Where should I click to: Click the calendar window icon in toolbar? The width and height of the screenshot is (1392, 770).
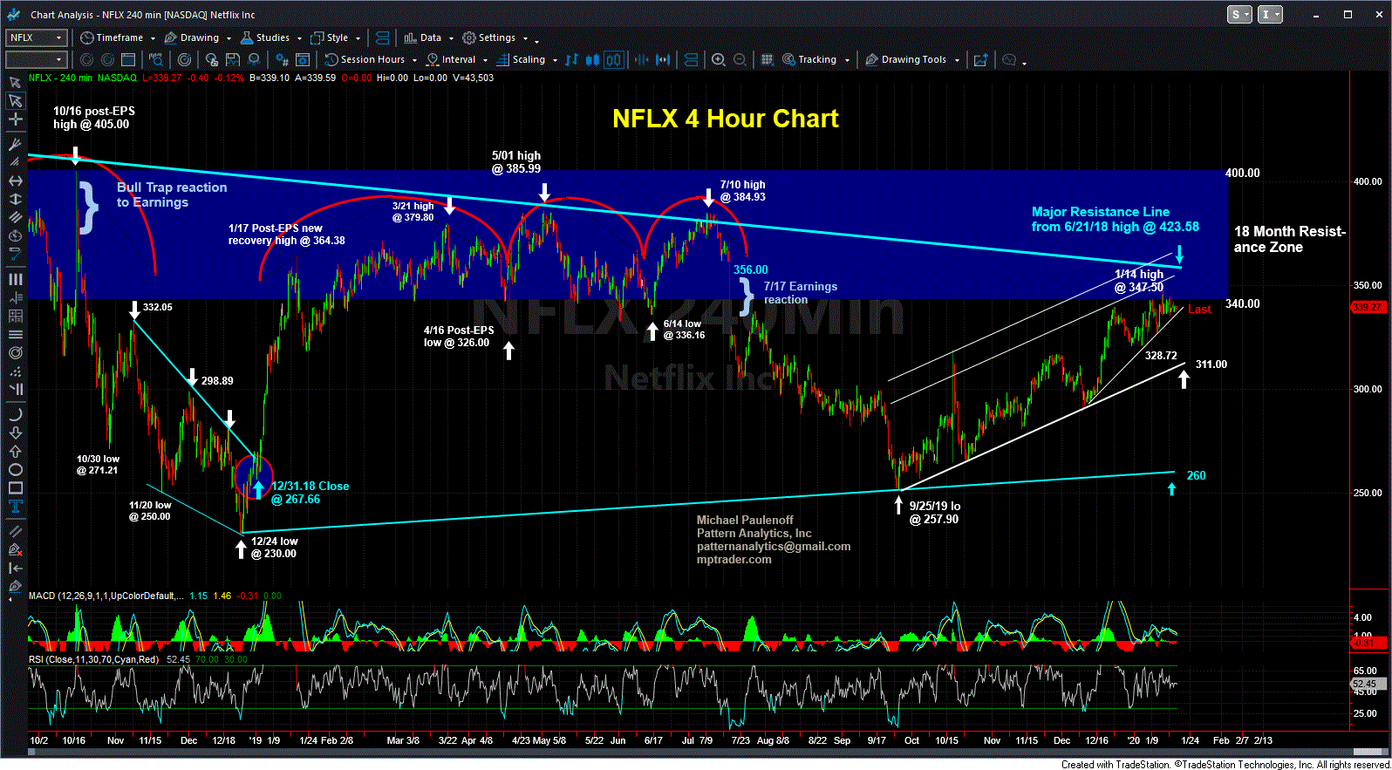coord(128,59)
